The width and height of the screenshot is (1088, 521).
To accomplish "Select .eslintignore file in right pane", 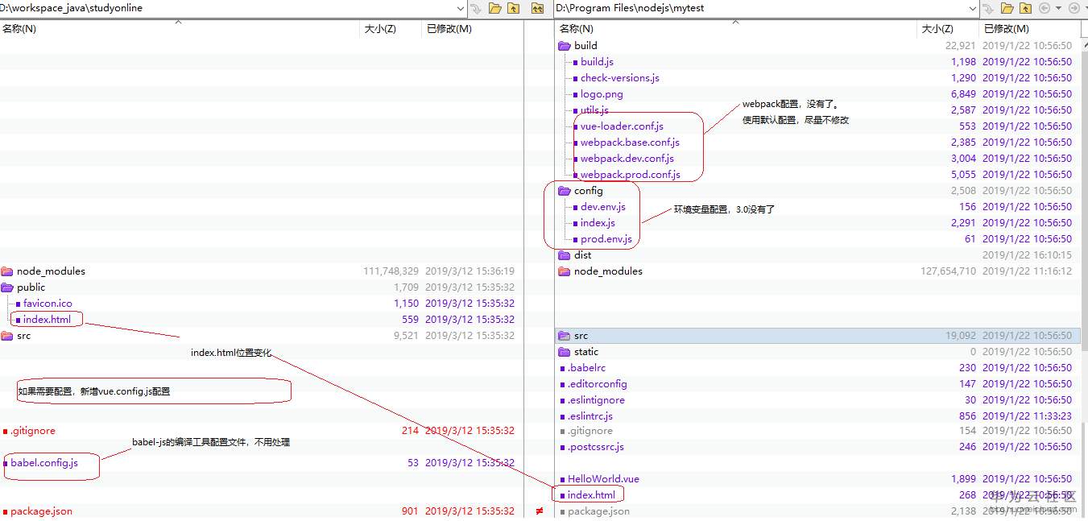I will pyautogui.click(x=596, y=400).
